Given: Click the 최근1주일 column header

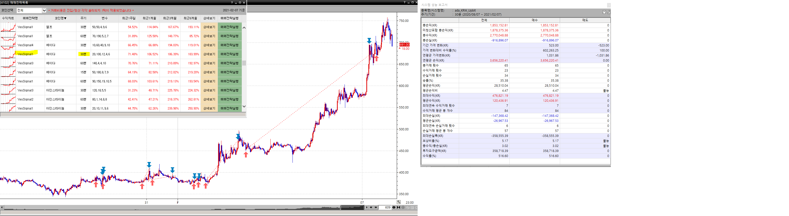Looking at the screenshot, I should click(129, 18).
